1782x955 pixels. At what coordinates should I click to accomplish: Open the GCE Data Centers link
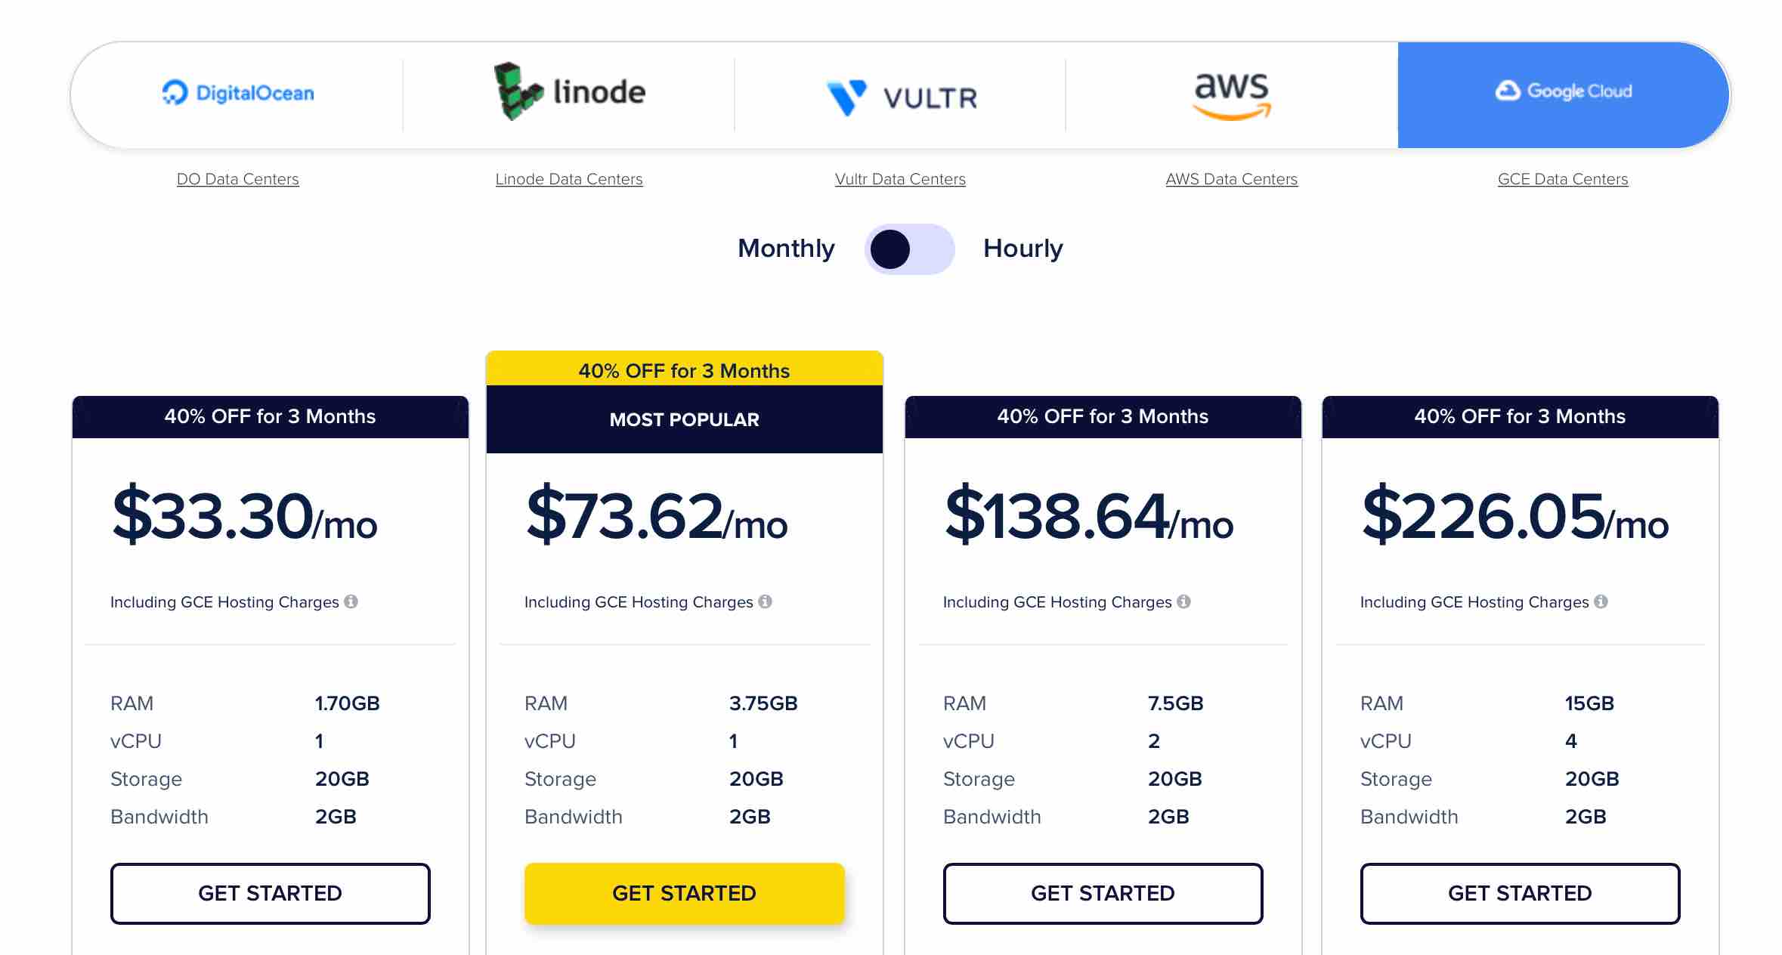click(1563, 179)
